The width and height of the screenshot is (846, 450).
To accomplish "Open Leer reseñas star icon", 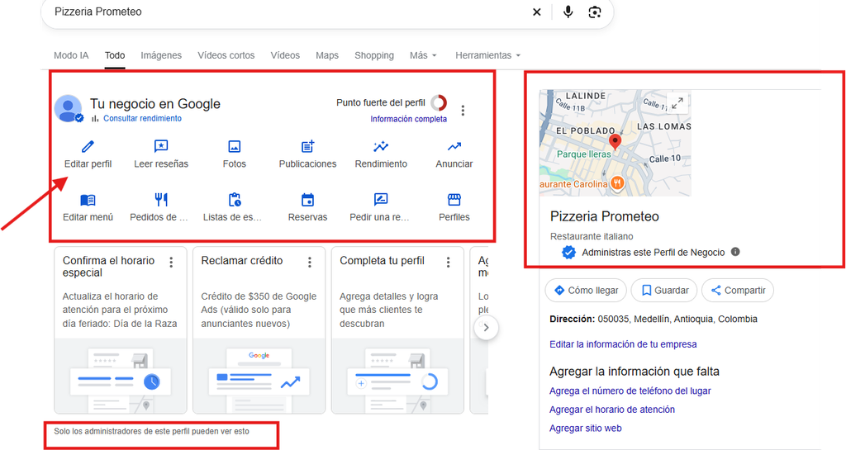I will [x=161, y=146].
